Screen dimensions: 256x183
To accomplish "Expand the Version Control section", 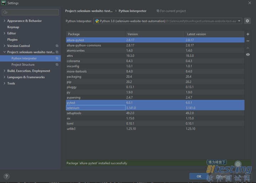I will click(4, 46).
